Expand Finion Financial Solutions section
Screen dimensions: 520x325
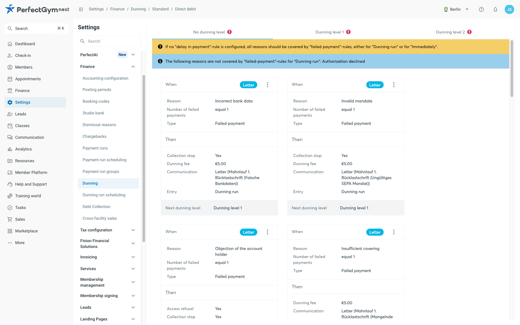[133, 243]
